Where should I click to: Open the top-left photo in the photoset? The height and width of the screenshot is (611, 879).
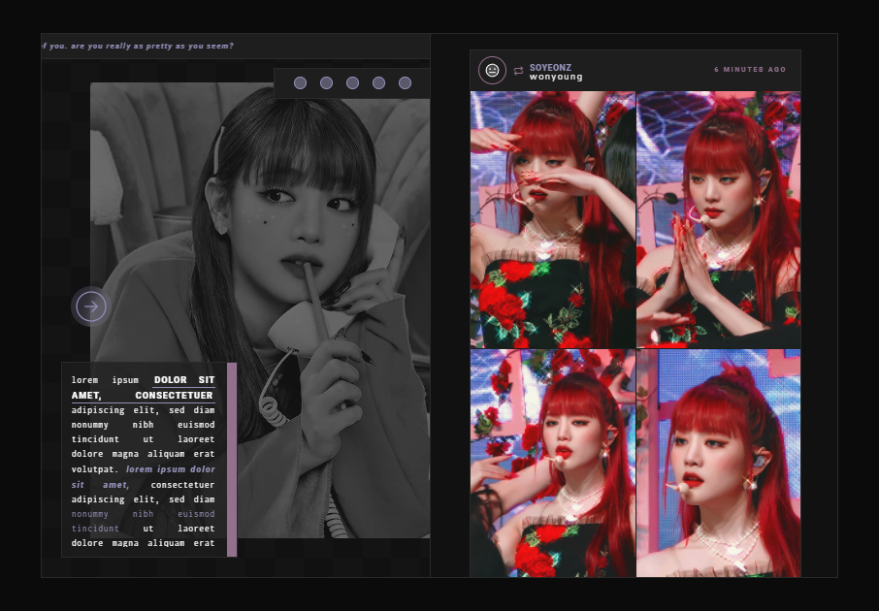tap(552, 219)
